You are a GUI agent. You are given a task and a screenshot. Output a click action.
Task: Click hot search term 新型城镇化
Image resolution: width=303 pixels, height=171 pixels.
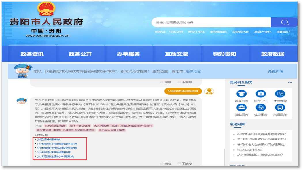[x=219, y=32]
